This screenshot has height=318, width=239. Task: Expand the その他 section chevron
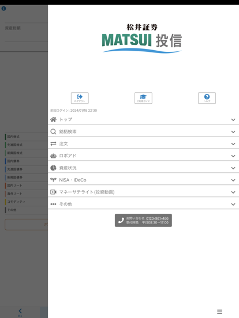point(233,205)
